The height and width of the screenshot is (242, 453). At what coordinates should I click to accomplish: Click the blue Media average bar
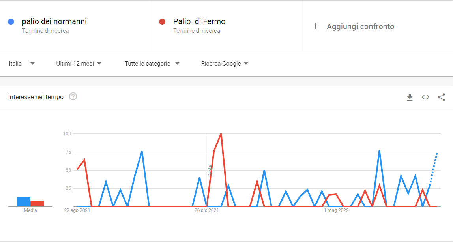(24, 202)
